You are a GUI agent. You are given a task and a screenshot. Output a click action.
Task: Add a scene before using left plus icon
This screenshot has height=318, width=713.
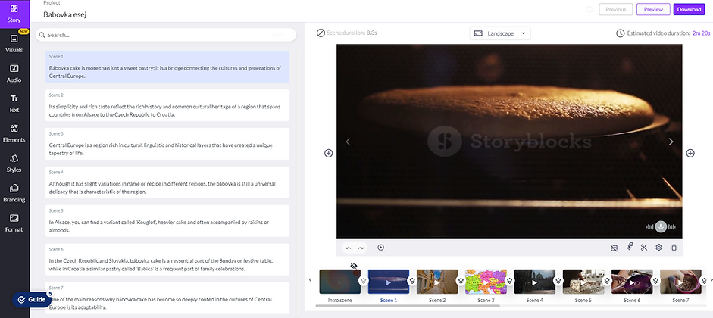(x=328, y=153)
